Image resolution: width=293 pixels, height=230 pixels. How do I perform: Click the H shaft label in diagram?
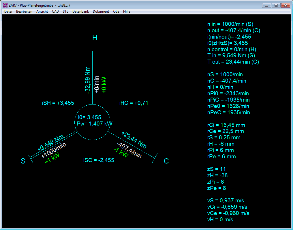pyautogui.click(x=95, y=38)
